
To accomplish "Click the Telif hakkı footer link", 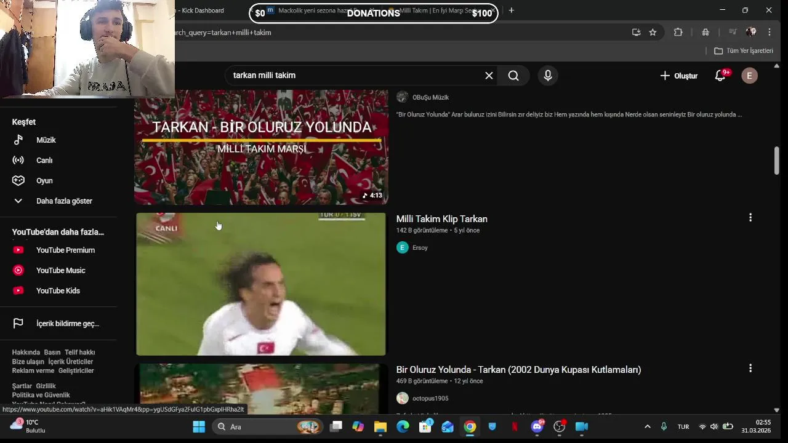I will (80, 353).
